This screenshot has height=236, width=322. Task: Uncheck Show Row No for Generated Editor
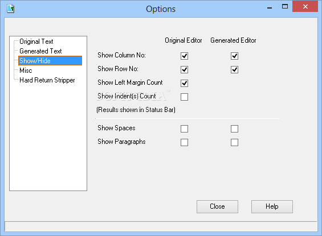(x=234, y=69)
